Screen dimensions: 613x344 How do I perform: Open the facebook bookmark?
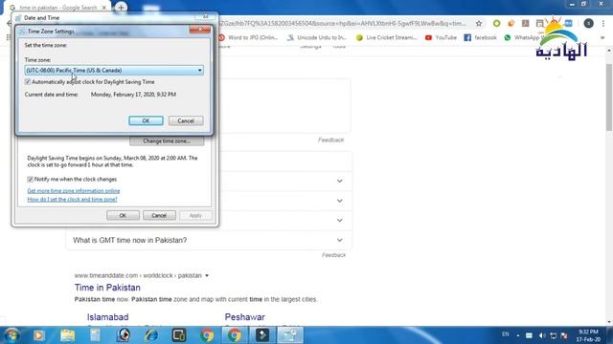(x=481, y=37)
